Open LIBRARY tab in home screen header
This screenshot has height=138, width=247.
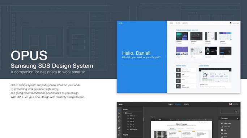click(185, 23)
